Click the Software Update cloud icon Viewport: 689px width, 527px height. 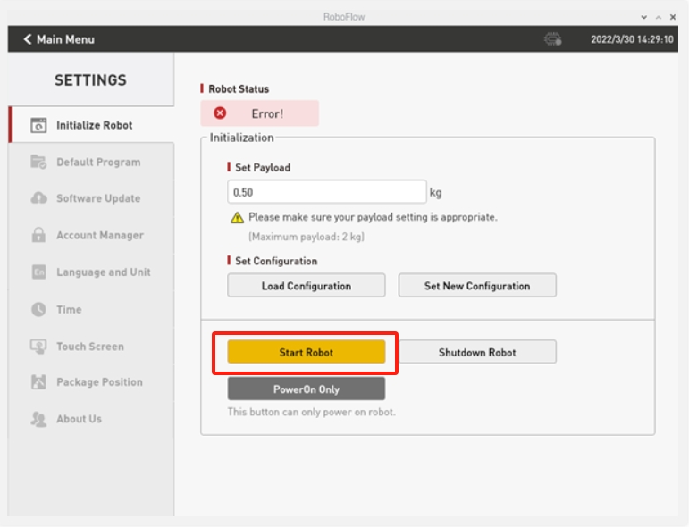pyautogui.click(x=38, y=198)
